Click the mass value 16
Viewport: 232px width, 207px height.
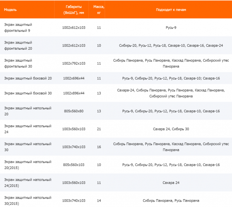[x=99, y=147]
